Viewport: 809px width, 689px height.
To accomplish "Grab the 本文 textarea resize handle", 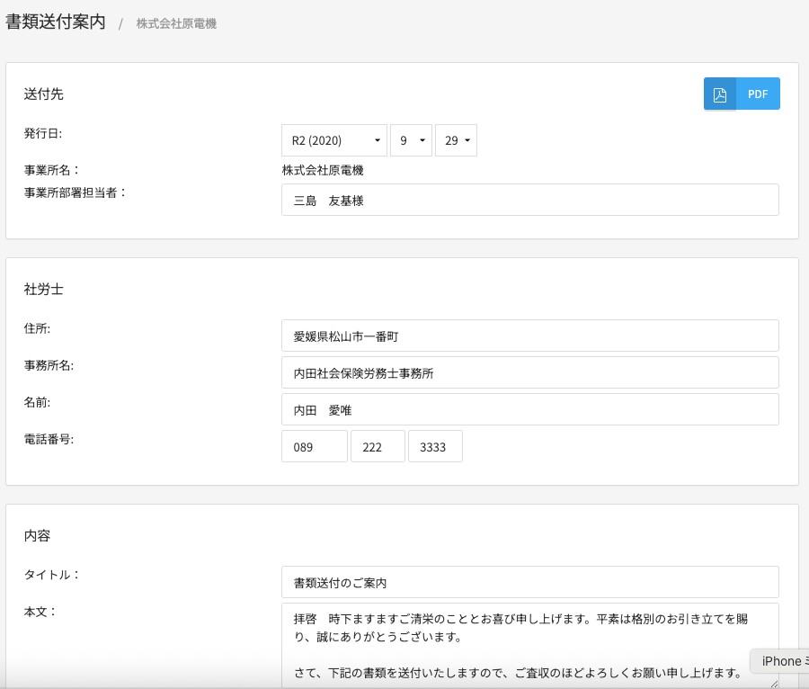I will tap(774, 684).
